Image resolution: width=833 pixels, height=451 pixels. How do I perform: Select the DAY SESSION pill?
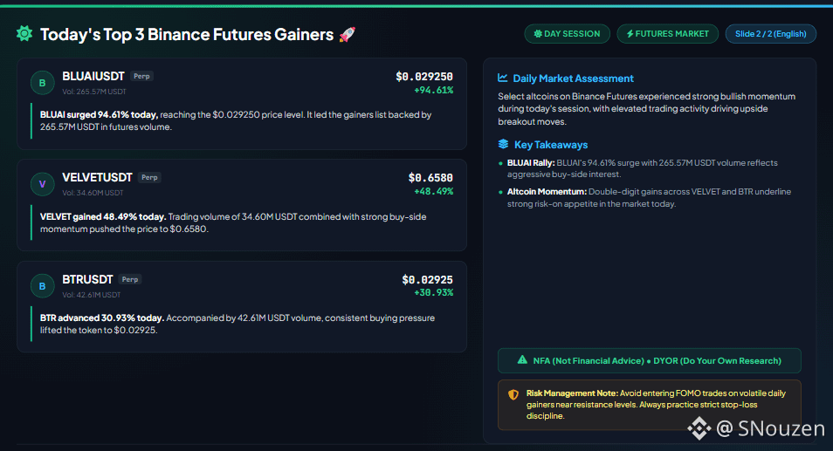click(567, 34)
